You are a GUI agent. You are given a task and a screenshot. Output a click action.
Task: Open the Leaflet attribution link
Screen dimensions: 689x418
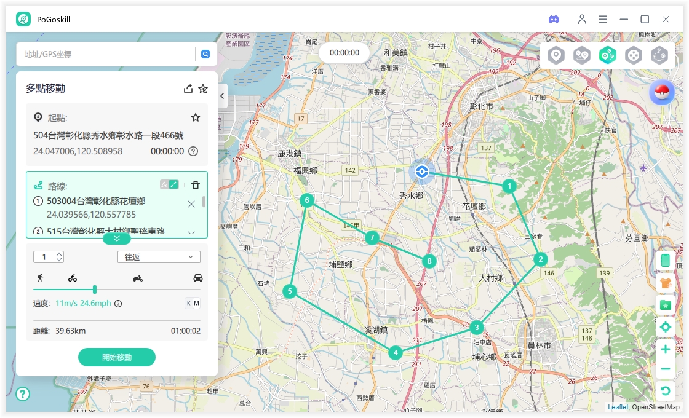coord(618,407)
